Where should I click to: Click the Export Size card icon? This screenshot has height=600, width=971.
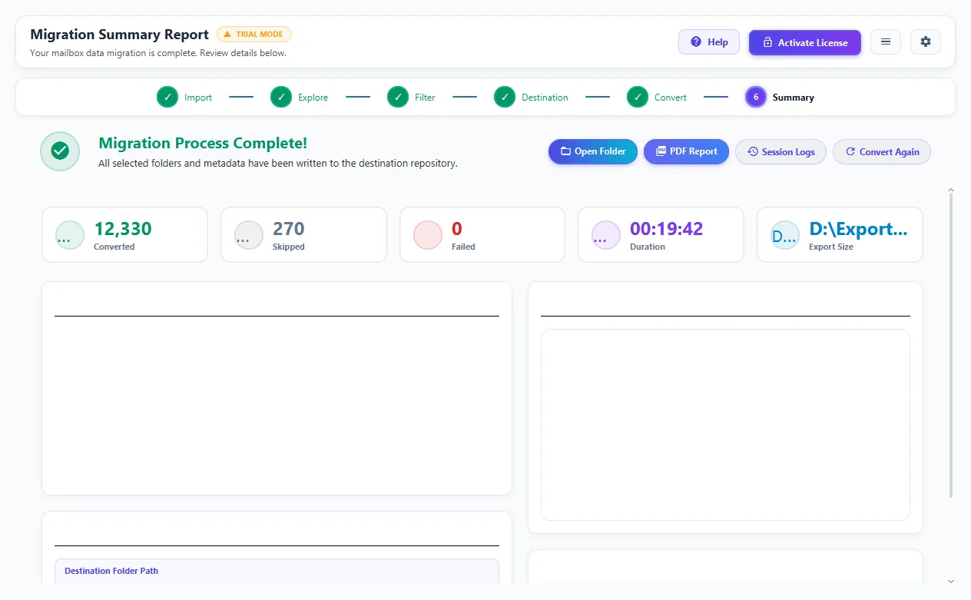(x=785, y=235)
